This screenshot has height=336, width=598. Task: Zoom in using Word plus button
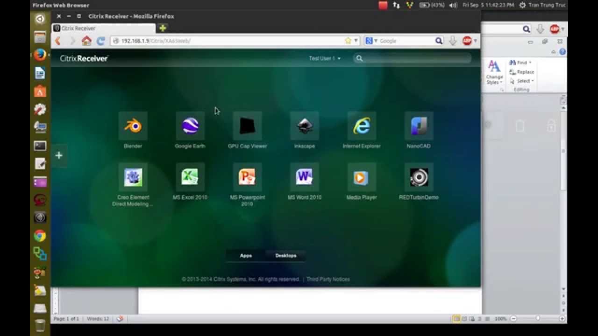tap(562, 319)
